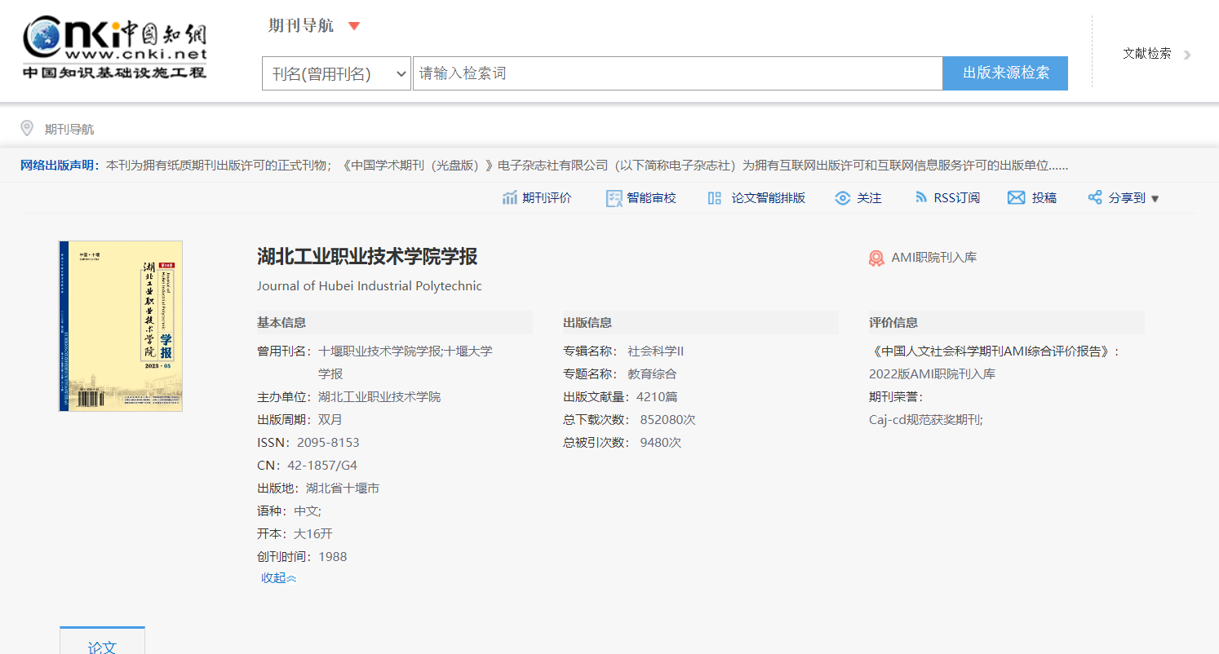Click the 论文智能排版 layout icon

pyautogui.click(x=715, y=198)
